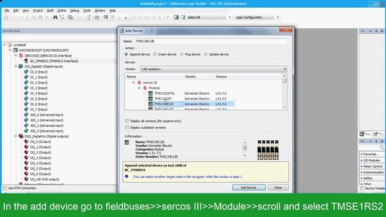Enable Display all versions checkbox
The image size is (386, 217).
tap(127, 121)
